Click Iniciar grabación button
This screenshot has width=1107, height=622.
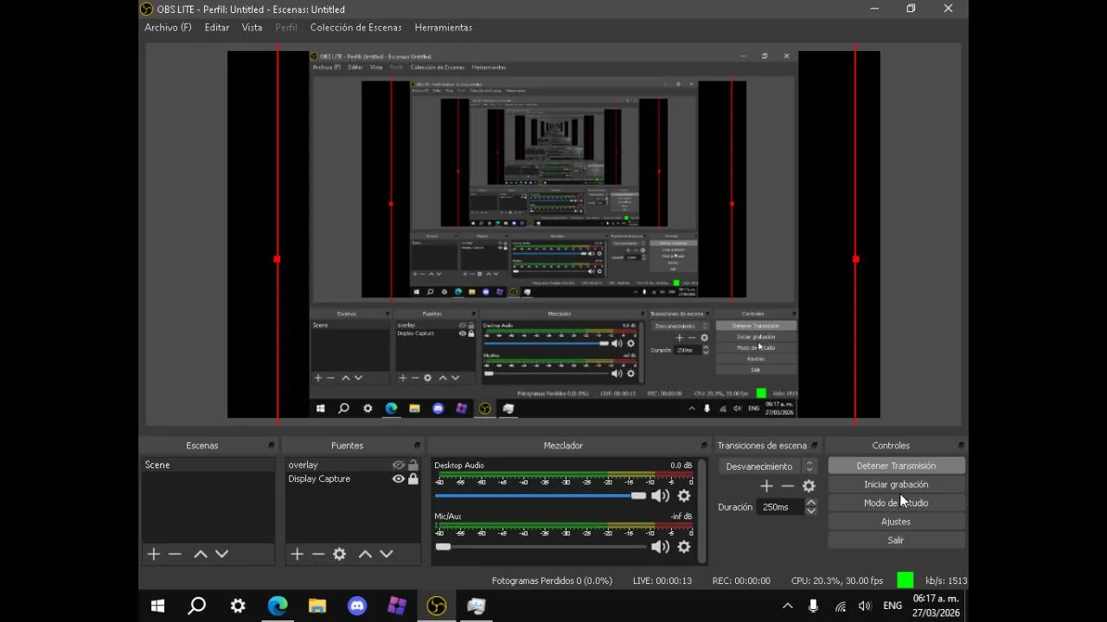click(896, 485)
